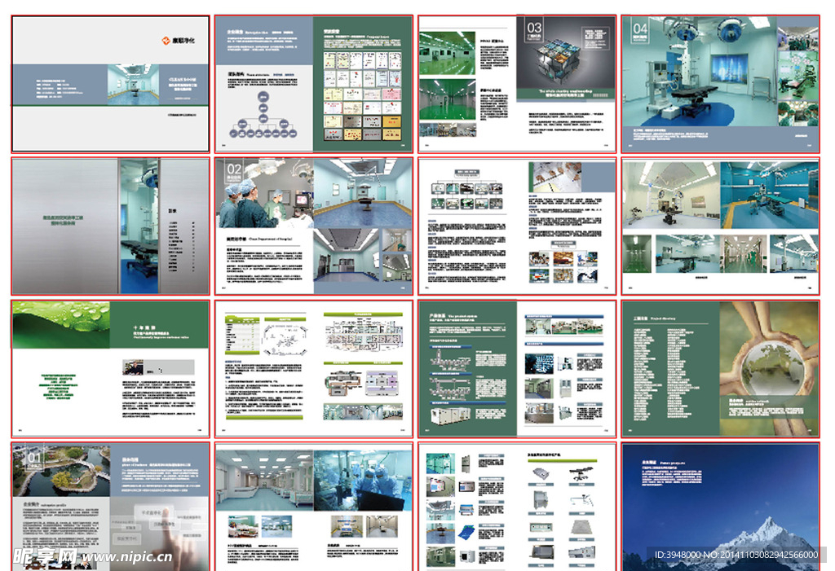Screen dimensions: 835x571
Task: Open the white spread with process flowcharts
Action: coord(517,226)
